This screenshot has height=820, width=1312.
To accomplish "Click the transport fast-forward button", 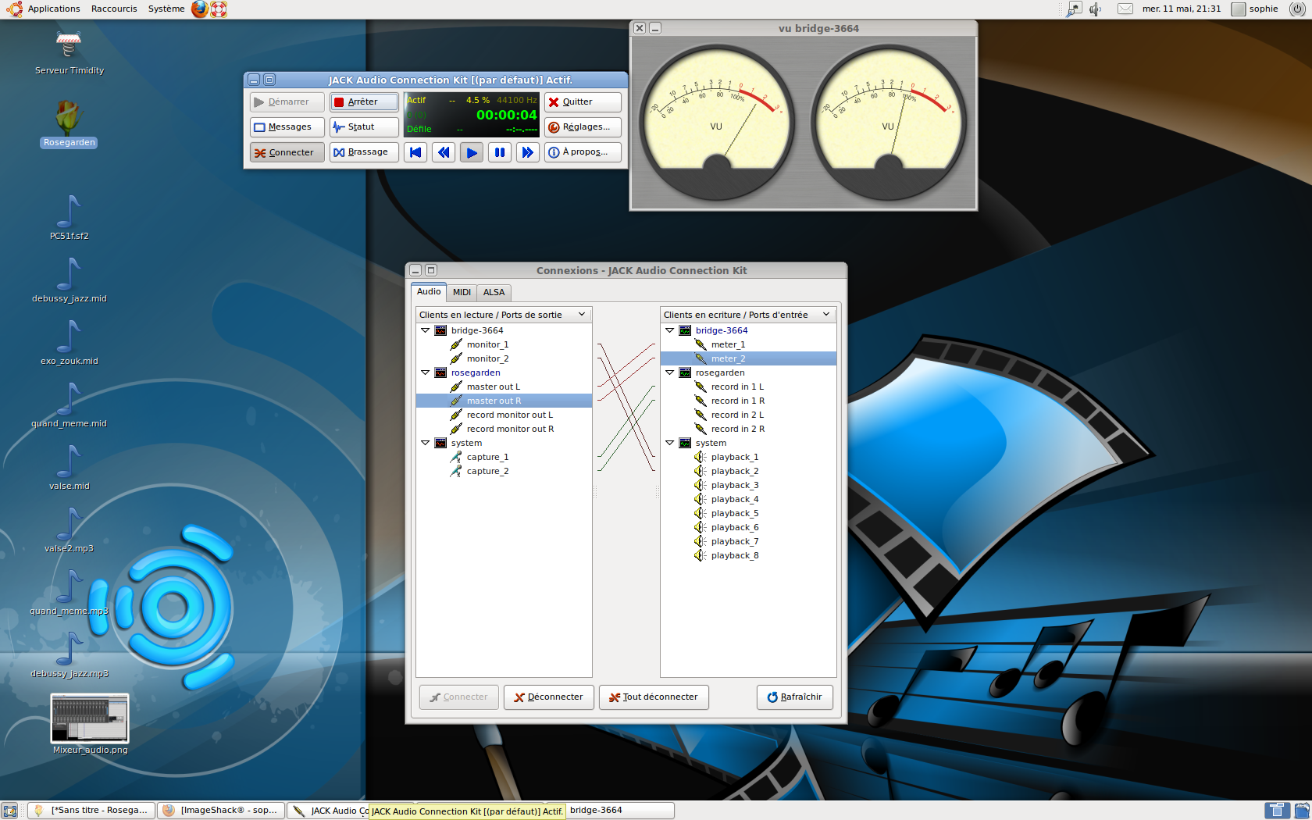I will (x=528, y=152).
